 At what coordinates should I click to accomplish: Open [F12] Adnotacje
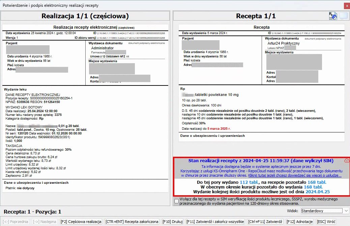point(300,222)
